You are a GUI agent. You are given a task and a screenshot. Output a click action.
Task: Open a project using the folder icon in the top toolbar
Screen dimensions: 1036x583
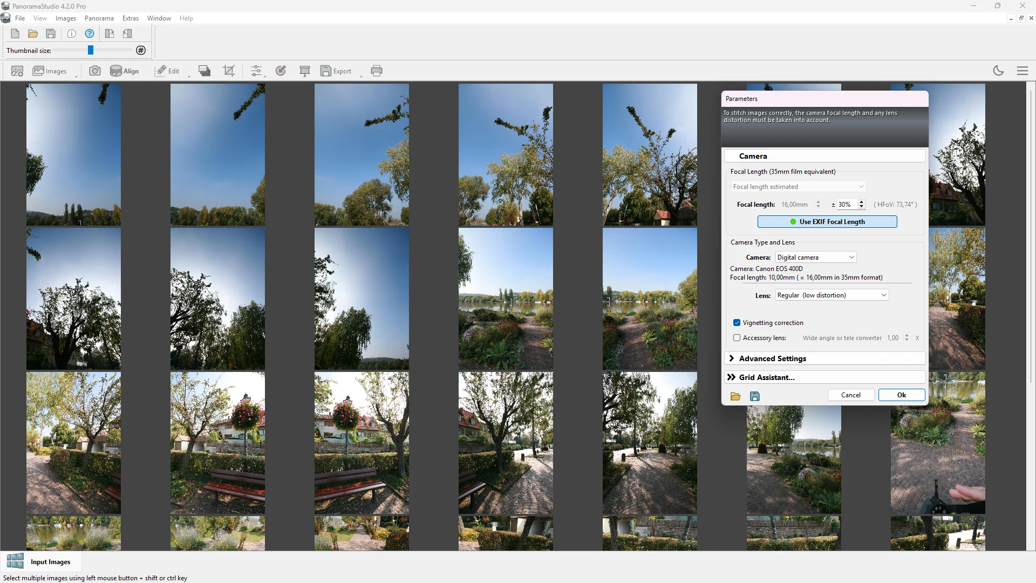coord(33,33)
